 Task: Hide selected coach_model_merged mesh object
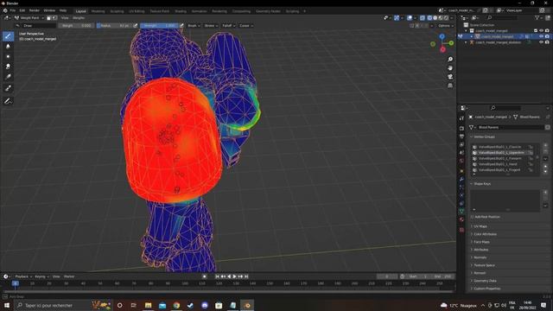(x=541, y=36)
